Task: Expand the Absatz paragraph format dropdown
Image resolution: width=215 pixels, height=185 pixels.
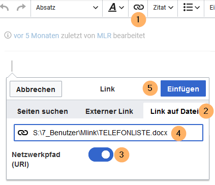Action: tap(67, 8)
